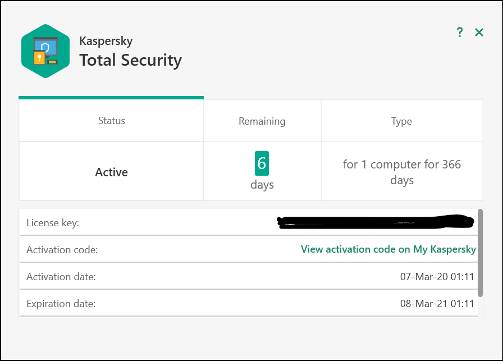The width and height of the screenshot is (503, 361).
Task: Click the Kaspersky Total Security hexagon logo
Action: point(45,51)
